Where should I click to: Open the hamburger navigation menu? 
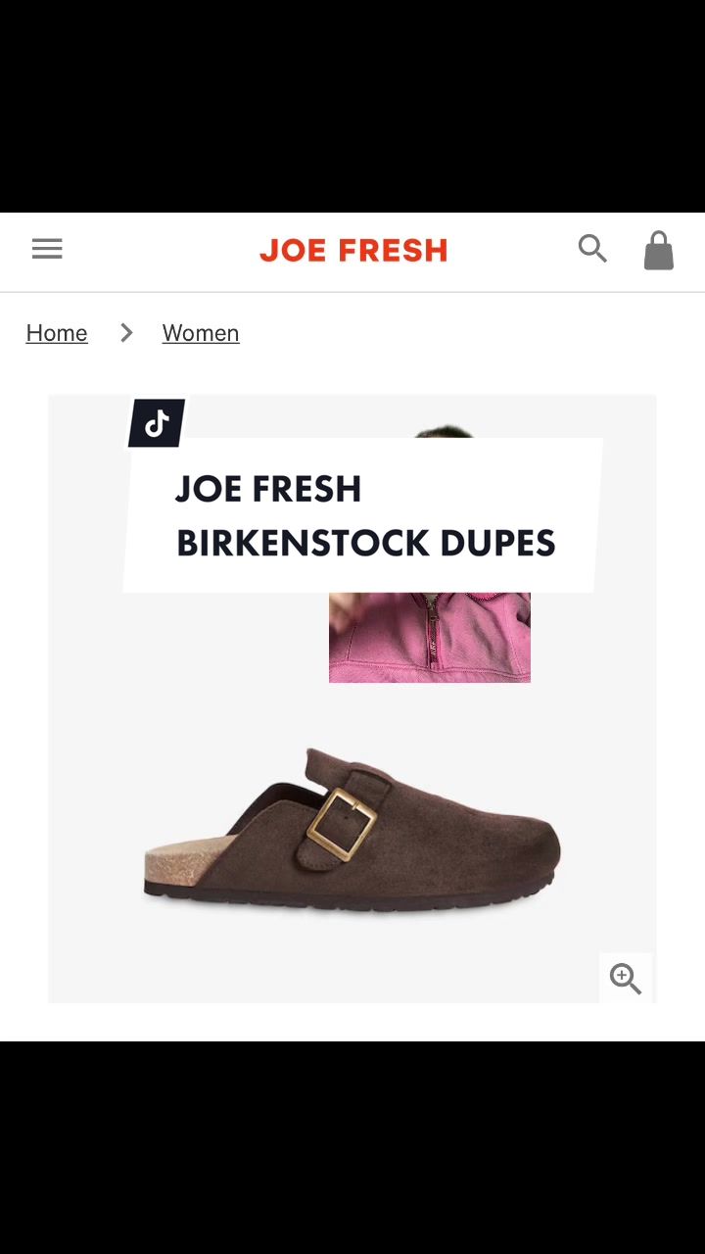coord(47,249)
